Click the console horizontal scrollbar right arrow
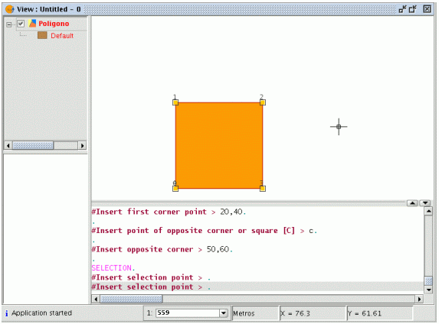 point(419,299)
